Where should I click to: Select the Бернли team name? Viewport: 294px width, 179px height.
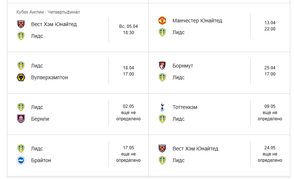pos(40,119)
